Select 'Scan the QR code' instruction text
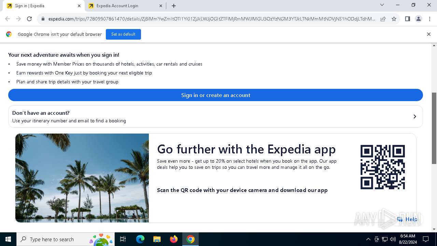 [242, 190]
